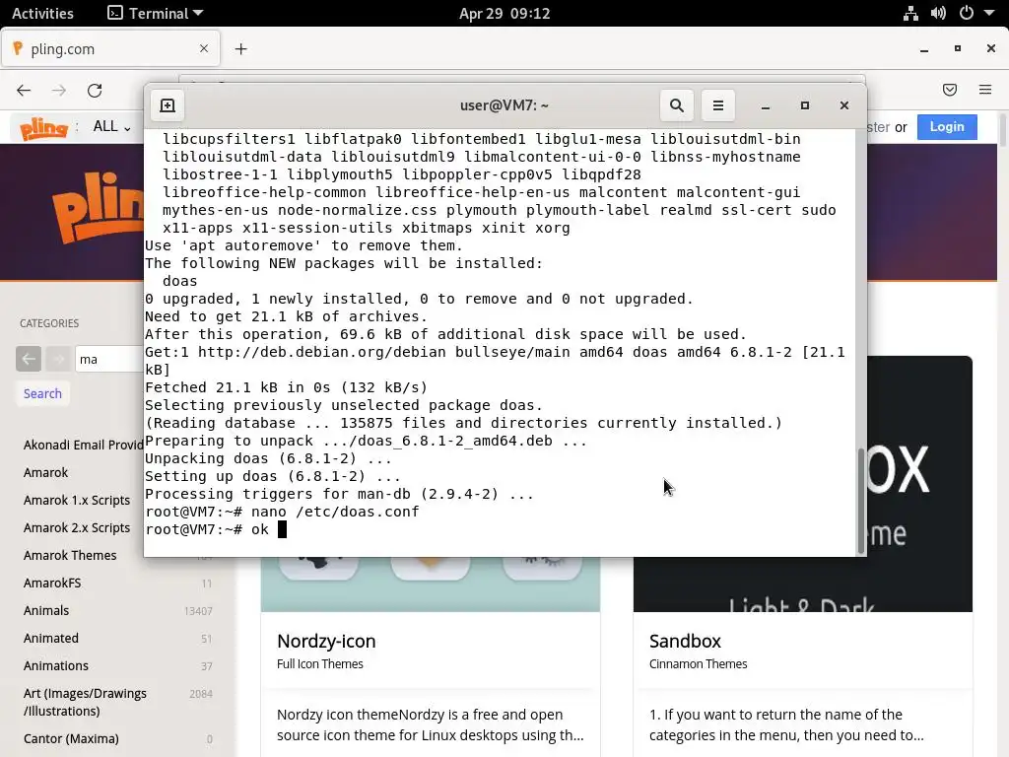Expand the ALL category dropdown
The image size is (1009, 757).
click(112, 126)
